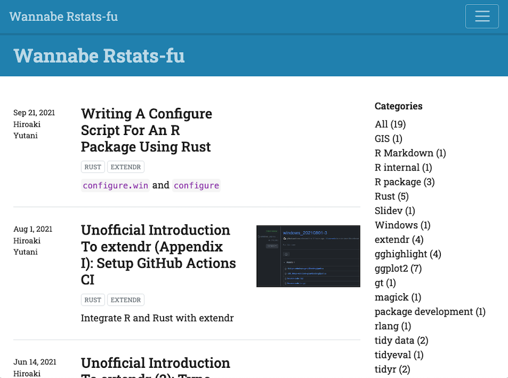Click the RUST tag under the Appendix I post

click(x=93, y=300)
